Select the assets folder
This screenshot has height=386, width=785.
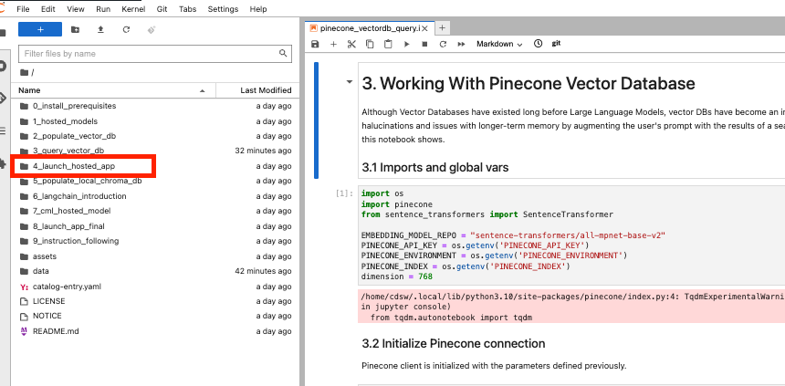tap(155, 256)
